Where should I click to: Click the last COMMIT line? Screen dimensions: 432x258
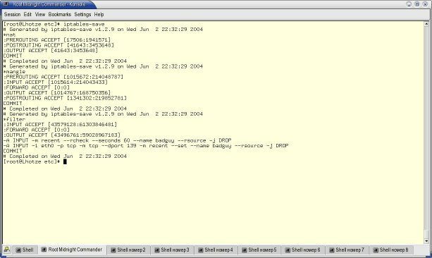[13, 151]
